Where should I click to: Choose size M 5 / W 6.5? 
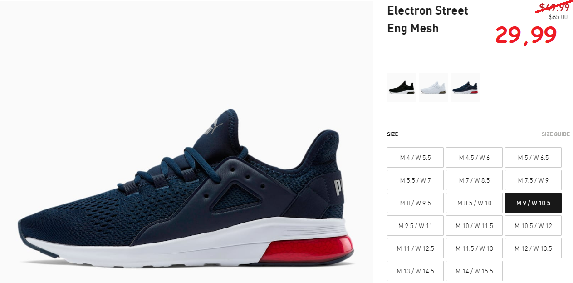pyautogui.click(x=533, y=158)
